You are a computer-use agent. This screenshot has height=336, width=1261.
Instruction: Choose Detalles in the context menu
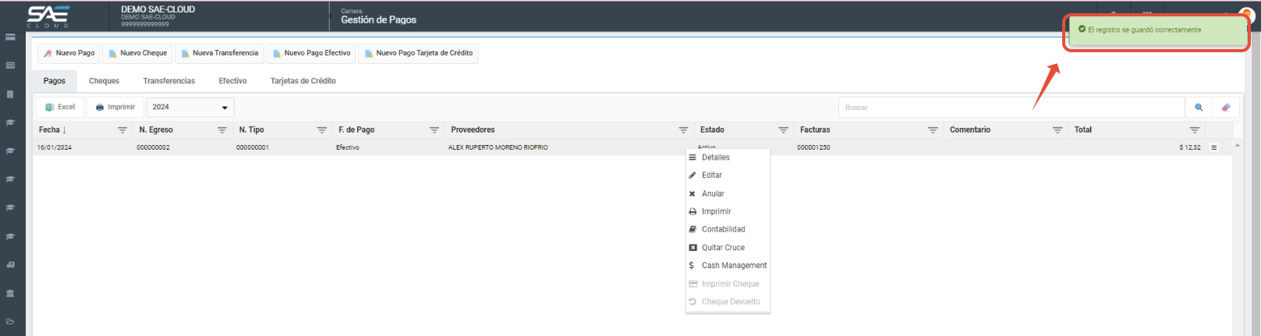(x=728, y=157)
